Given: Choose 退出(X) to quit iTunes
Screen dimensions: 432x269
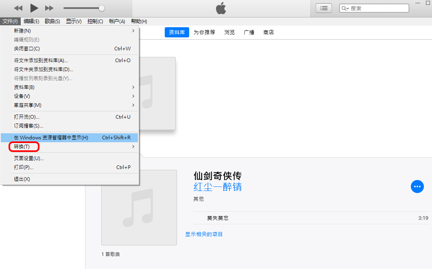Looking at the screenshot, I should point(70,179).
